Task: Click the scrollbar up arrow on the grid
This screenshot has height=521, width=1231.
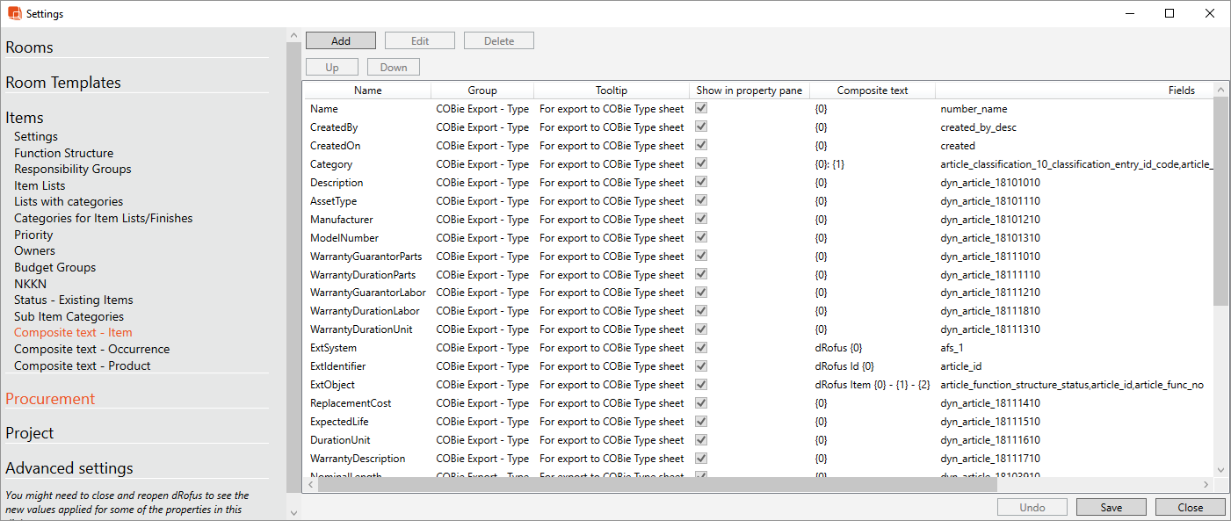Action: click(1221, 89)
